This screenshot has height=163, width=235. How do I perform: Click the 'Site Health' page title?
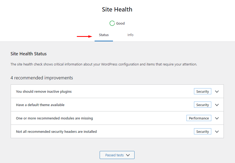(117, 9)
